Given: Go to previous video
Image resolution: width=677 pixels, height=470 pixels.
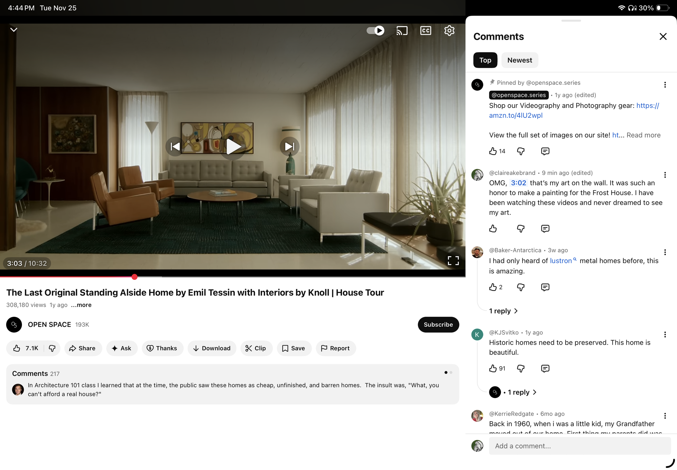Looking at the screenshot, I should click(175, 146).
